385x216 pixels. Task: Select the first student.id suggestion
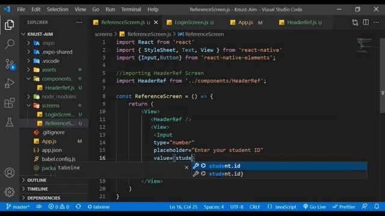(279, 166)
